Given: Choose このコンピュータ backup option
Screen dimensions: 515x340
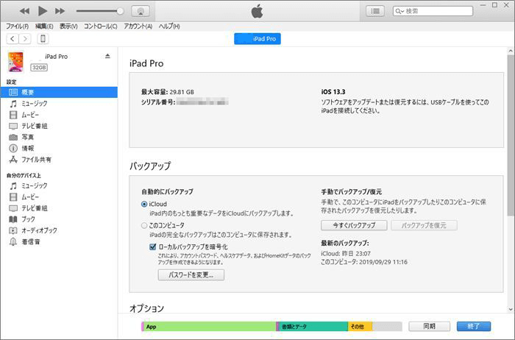Looking at the screenshot, I should (x=144, y=225).
